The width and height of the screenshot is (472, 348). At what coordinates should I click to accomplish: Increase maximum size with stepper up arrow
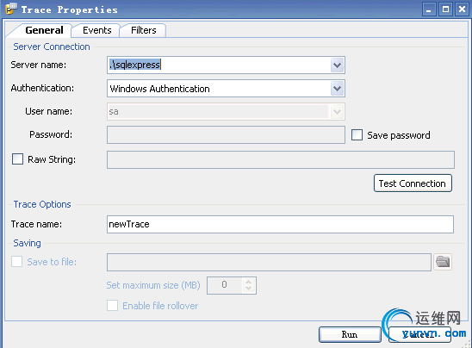point(248,282)
